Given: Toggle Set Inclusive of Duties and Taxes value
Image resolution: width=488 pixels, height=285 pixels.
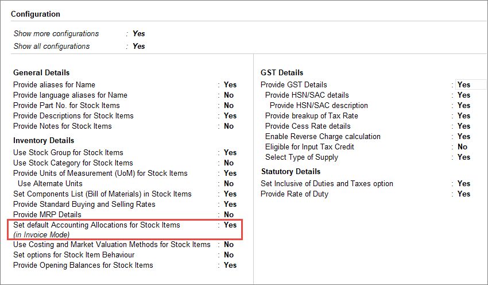Looking at the screenshot, I should [464, 184].
